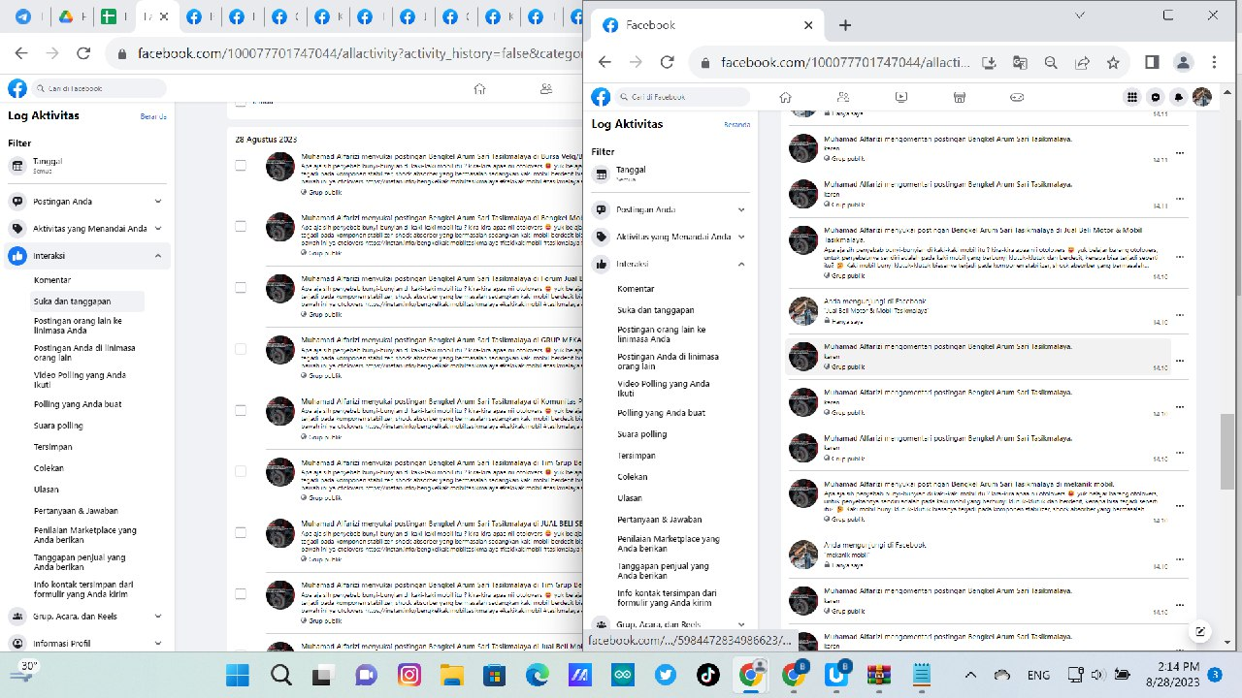Tick the checkbox for the JUAL BELI SE... post row
Screen dimensions: 1242x698
[241, 532]
